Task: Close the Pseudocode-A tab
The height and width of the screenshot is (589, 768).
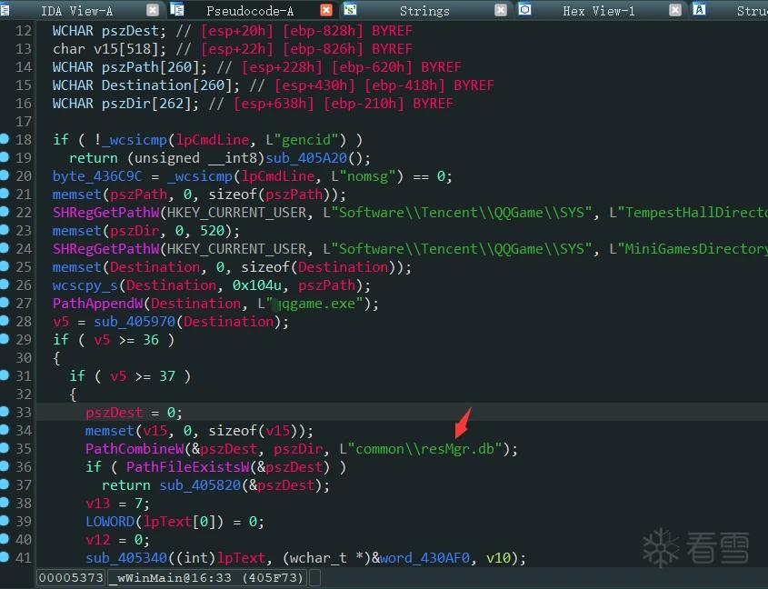Action: tap(326, 10)
